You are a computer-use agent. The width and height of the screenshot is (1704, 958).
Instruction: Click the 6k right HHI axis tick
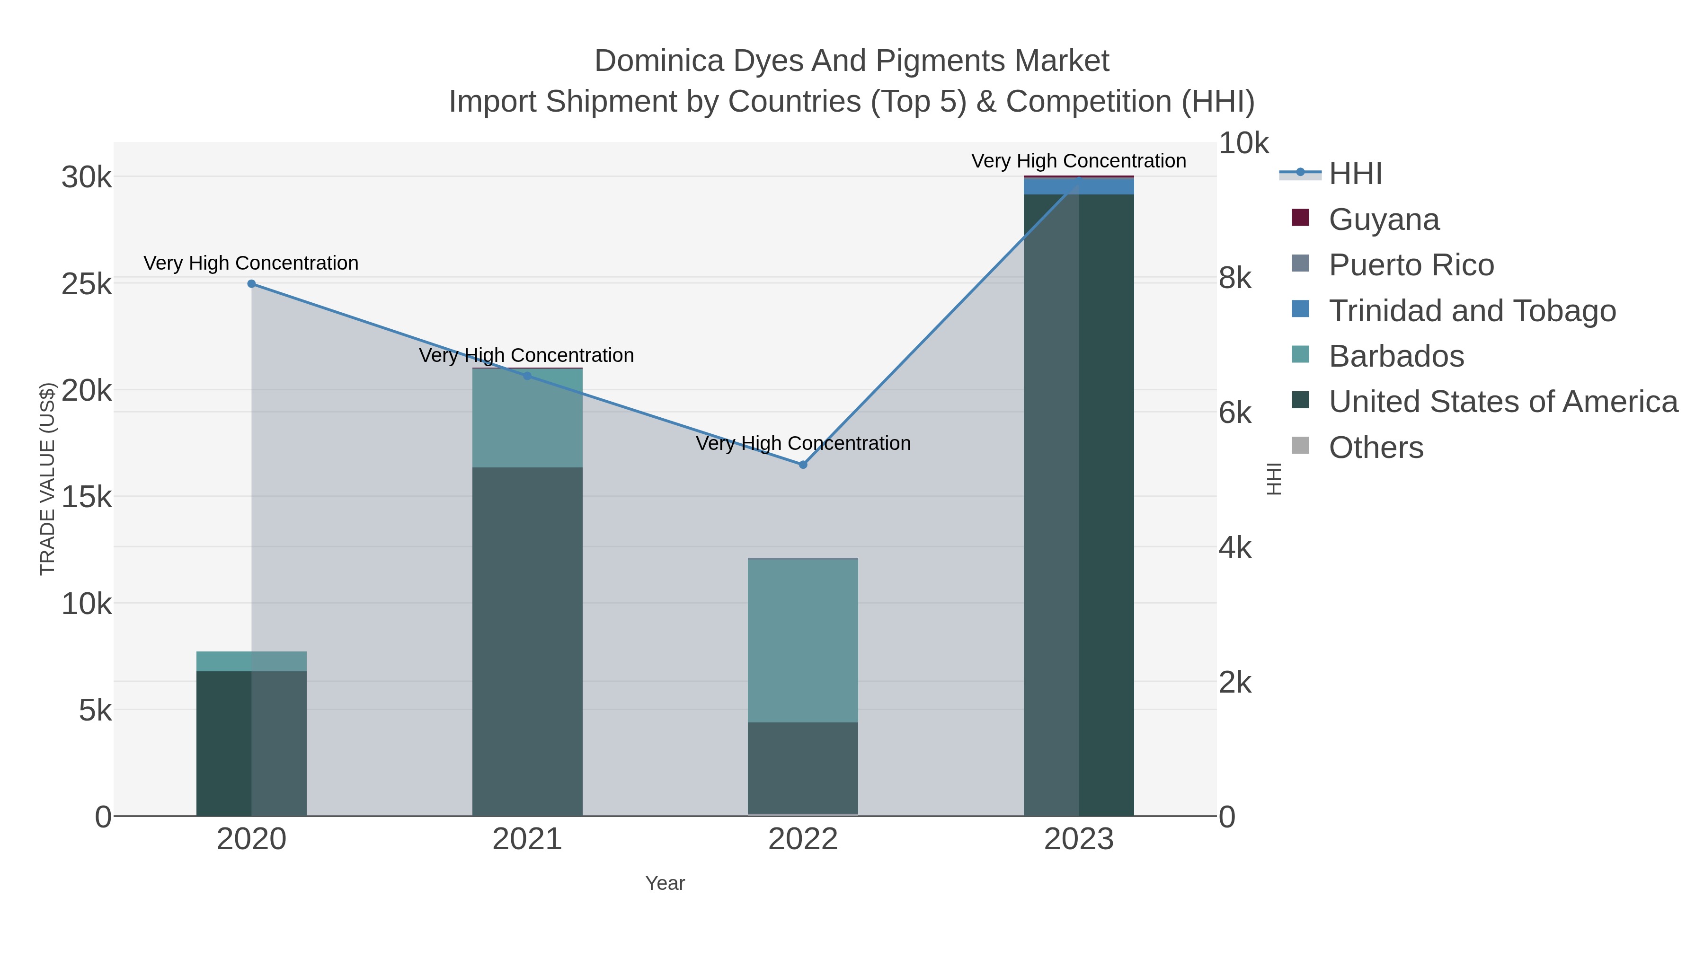1235,413
